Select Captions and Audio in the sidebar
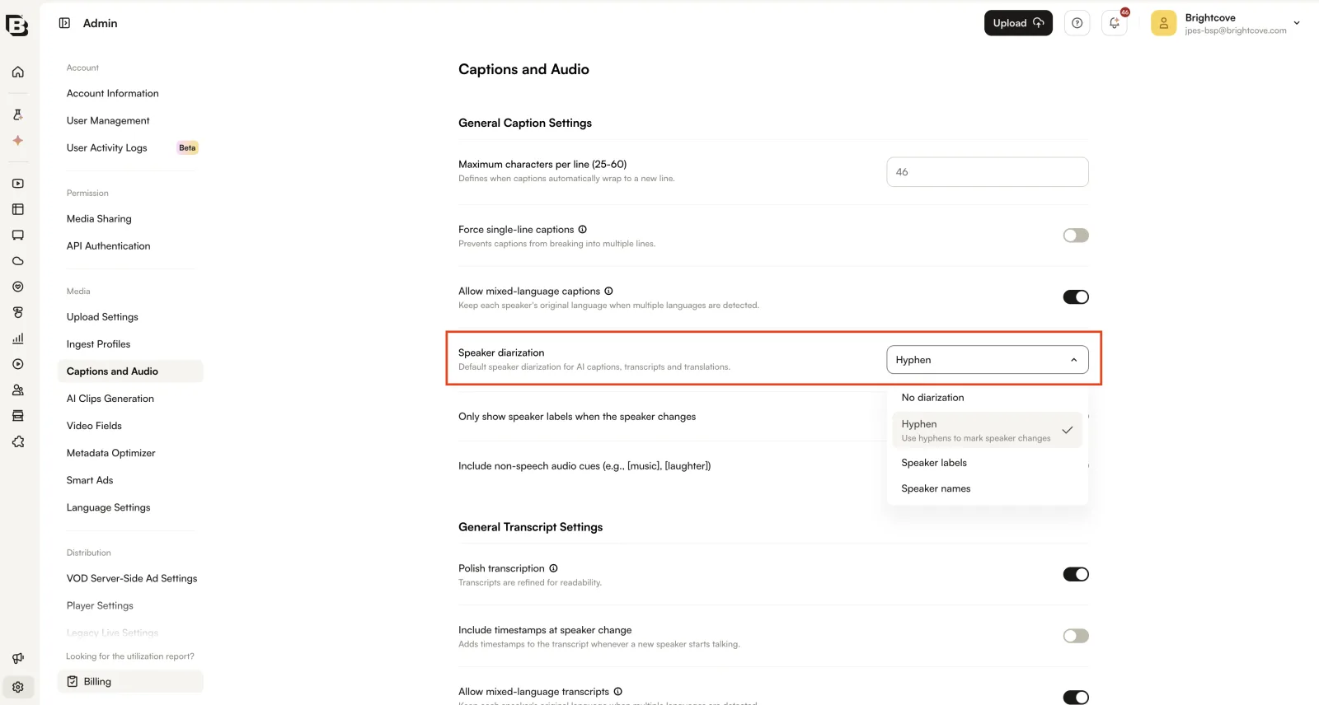 130,371
